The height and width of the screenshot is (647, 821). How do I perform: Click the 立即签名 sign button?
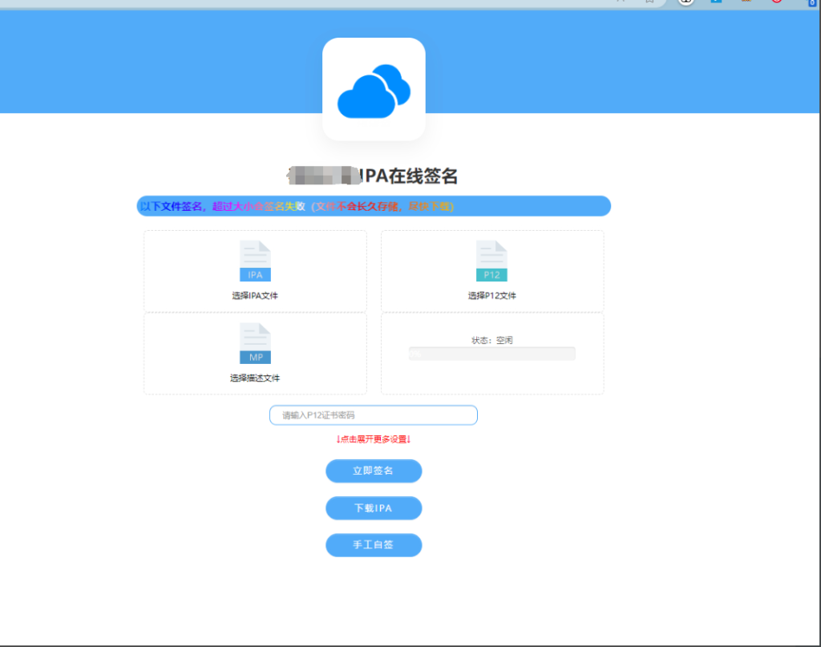point(373,471)
